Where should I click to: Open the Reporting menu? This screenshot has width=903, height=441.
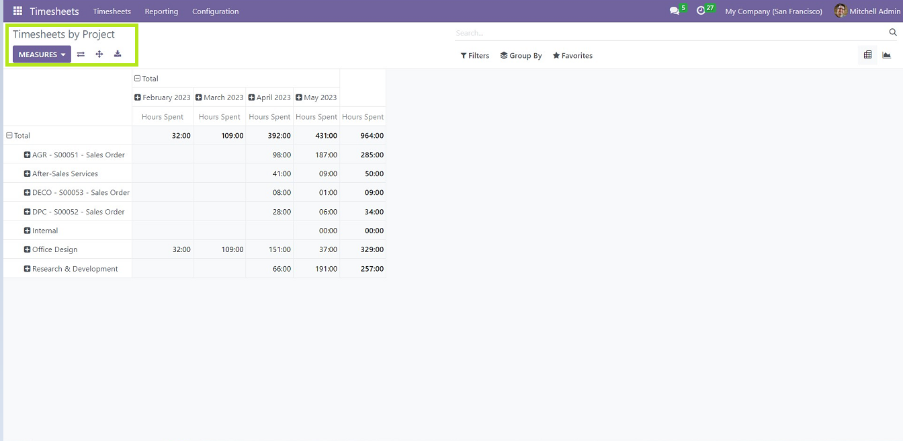click(x=161, y=11)
